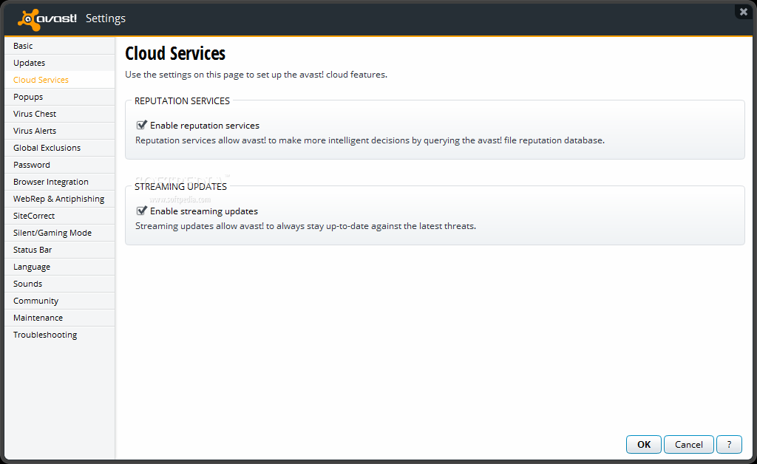Image resolution: width=757 pixels, height=464 pixels.
Task: Click the REPUTATION SERVICES group label
Action: point(182,100)
